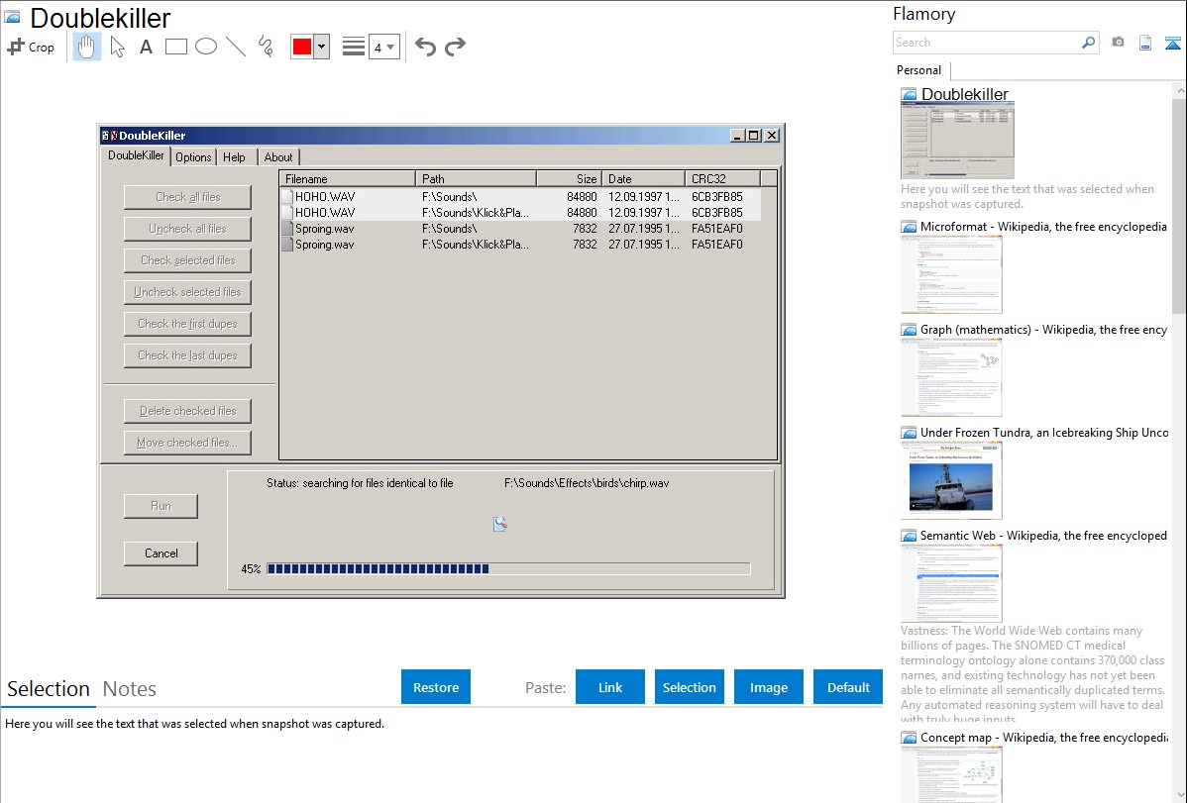This screenshot has width=1187, height=803.
Task: Open the Help tab in DoubleKiller
Action: (234, 157)
